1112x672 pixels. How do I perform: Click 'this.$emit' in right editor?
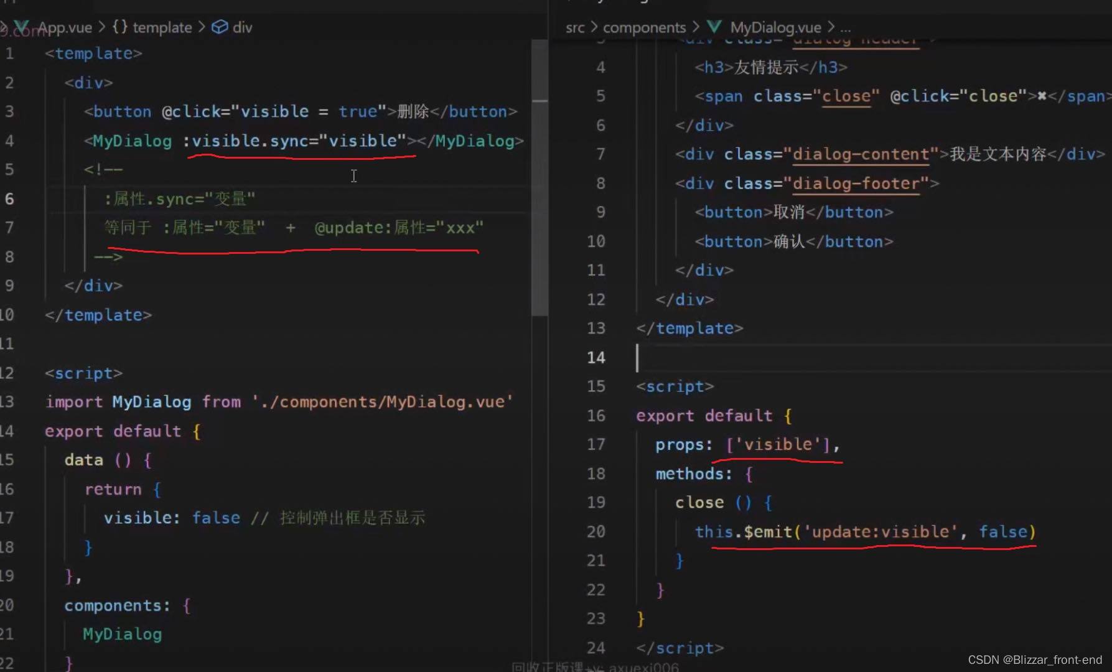pos(744,532)
